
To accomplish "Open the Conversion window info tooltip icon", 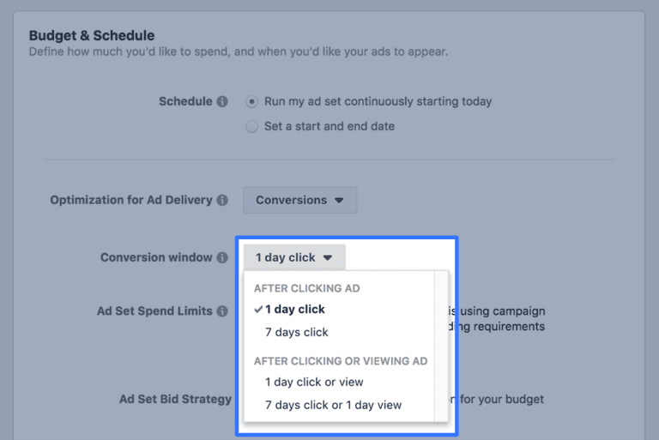I will click(x=222, y=257).
